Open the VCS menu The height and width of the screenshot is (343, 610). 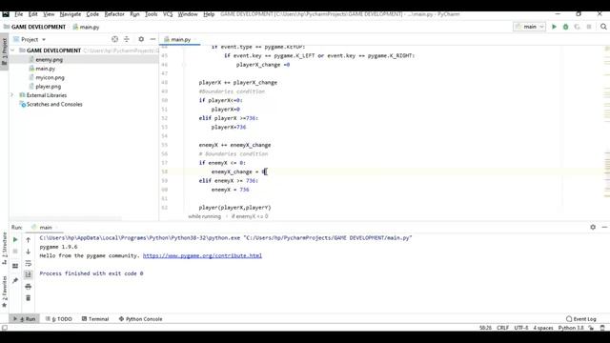[x=168, y=14]
